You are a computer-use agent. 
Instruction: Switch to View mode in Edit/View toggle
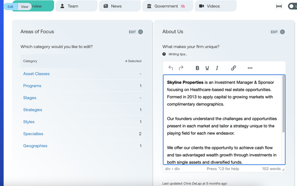(25, 6)
